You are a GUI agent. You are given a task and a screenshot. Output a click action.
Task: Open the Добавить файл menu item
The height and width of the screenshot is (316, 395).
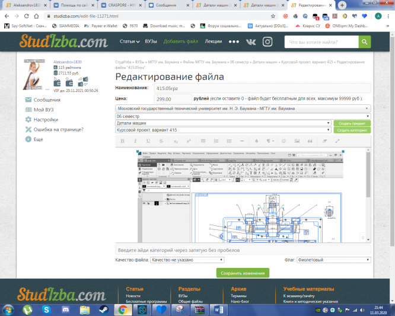pos(181,42)
